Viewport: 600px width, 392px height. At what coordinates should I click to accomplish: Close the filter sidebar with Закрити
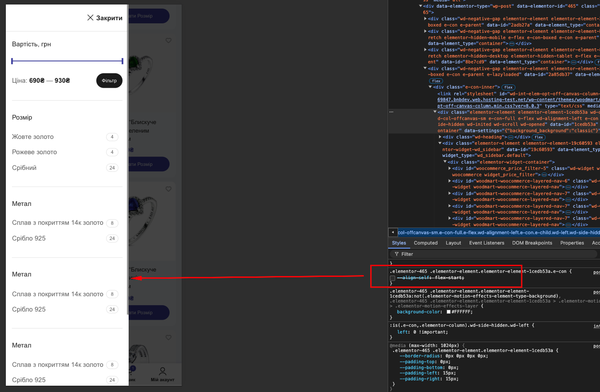click(x=105, y=18)
